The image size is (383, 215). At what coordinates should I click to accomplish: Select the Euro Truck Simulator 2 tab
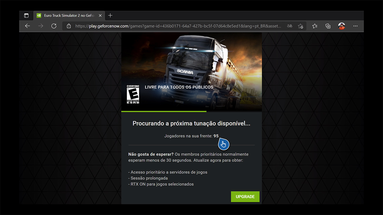pyautogui.click(x=69, y=16)
